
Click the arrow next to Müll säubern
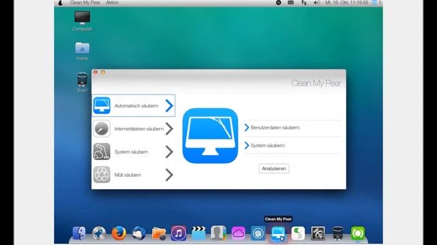click(x=169, y=175)
